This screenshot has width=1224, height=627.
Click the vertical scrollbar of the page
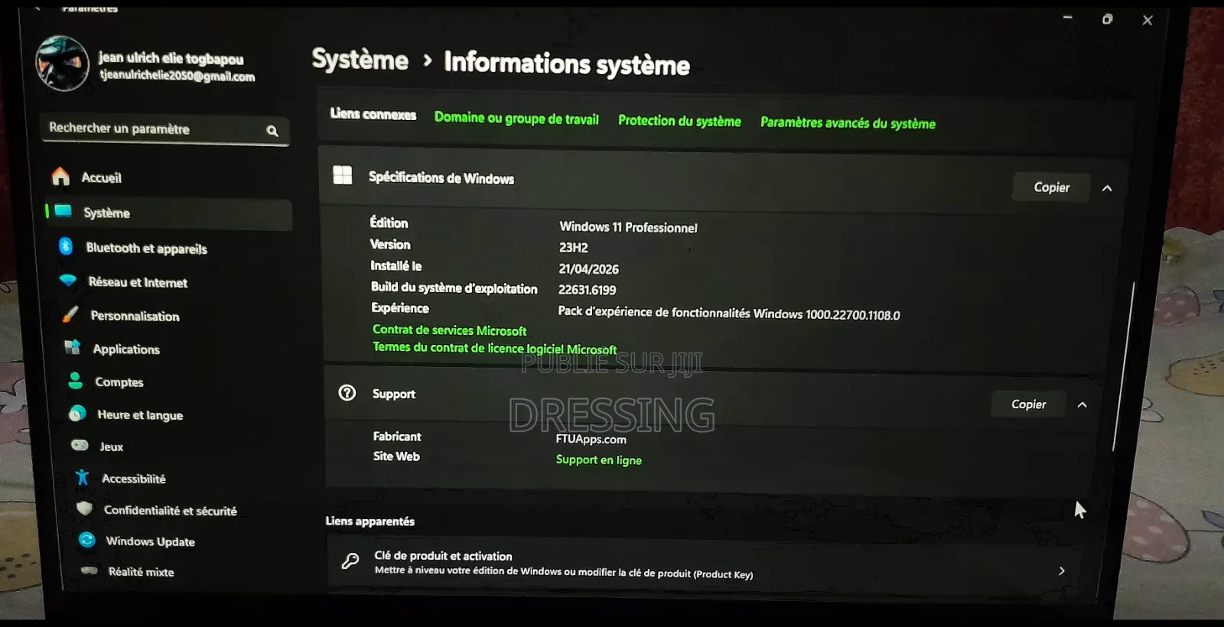click(1123, 365)
